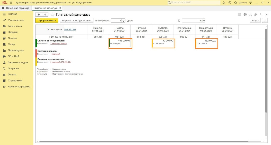Open the 1C main menu hamburger icon
This screenshot has width=271, height=145.
11,2
